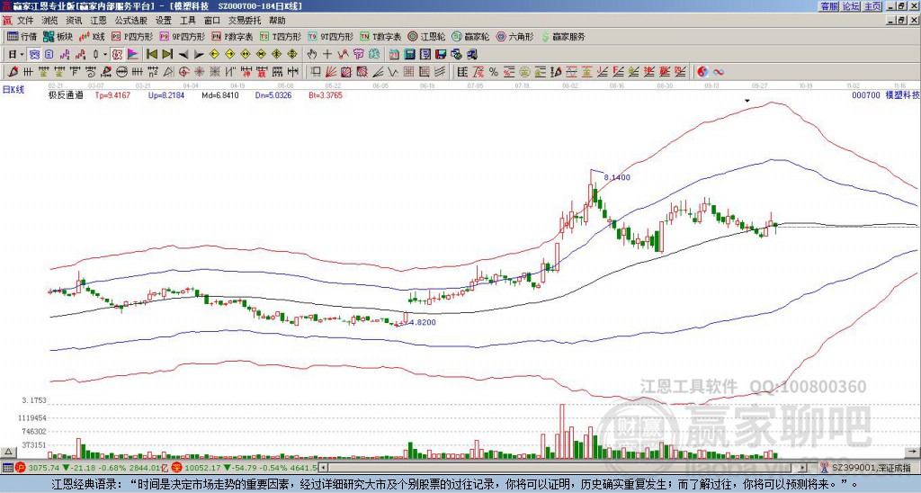Click the 论坛 forum link
This screenshot has height=493, width=921.
click(851, 6)
